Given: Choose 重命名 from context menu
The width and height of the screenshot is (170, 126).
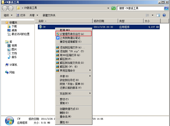Looking at the screenshot, I should [74, 117].
